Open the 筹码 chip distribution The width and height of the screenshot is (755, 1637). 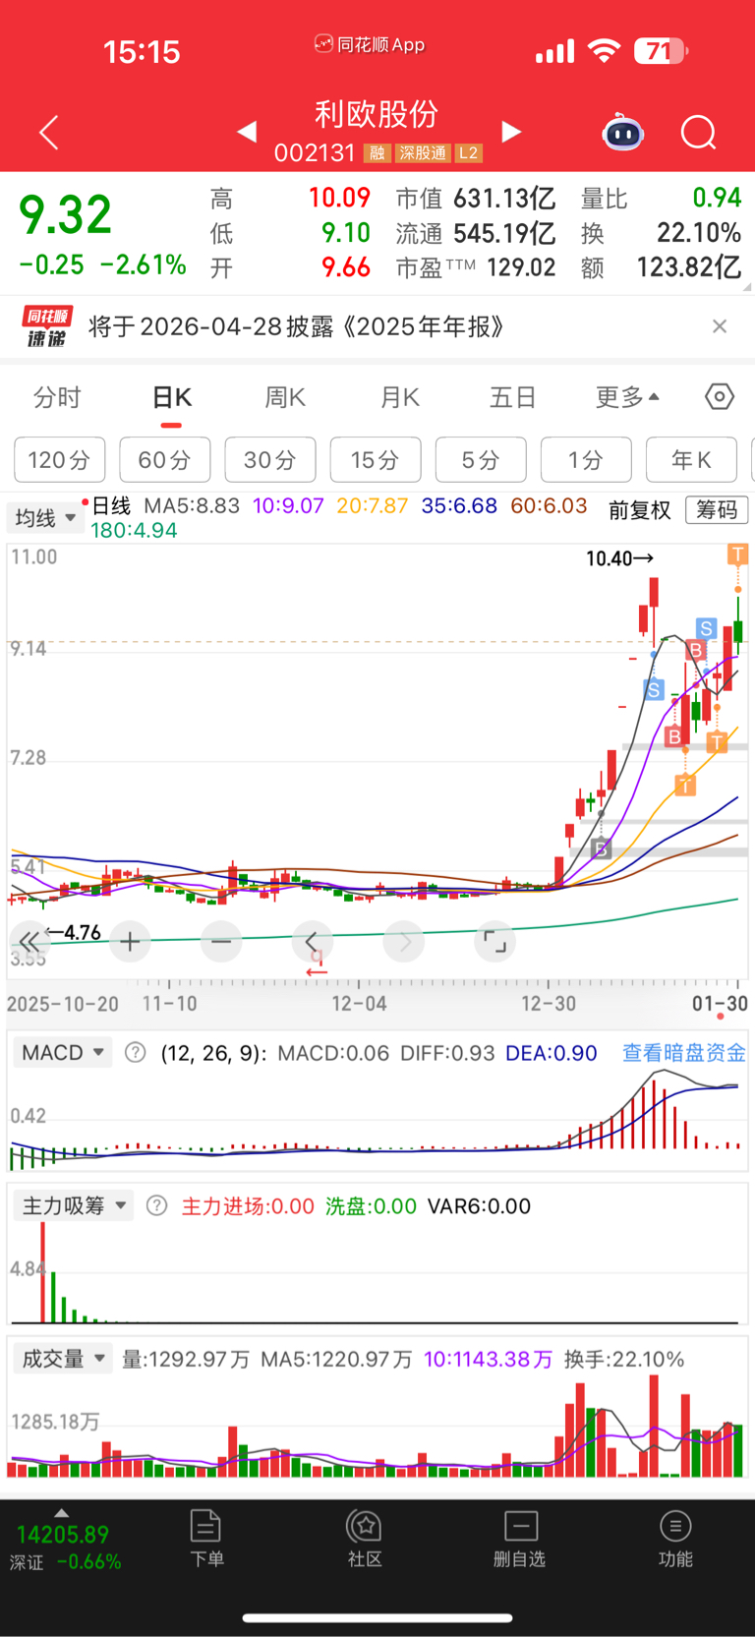coord(717,509)
